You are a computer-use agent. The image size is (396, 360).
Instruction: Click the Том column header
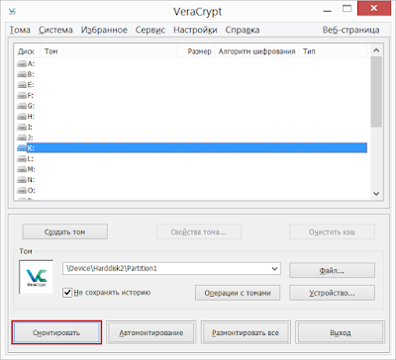click(109, 51)
